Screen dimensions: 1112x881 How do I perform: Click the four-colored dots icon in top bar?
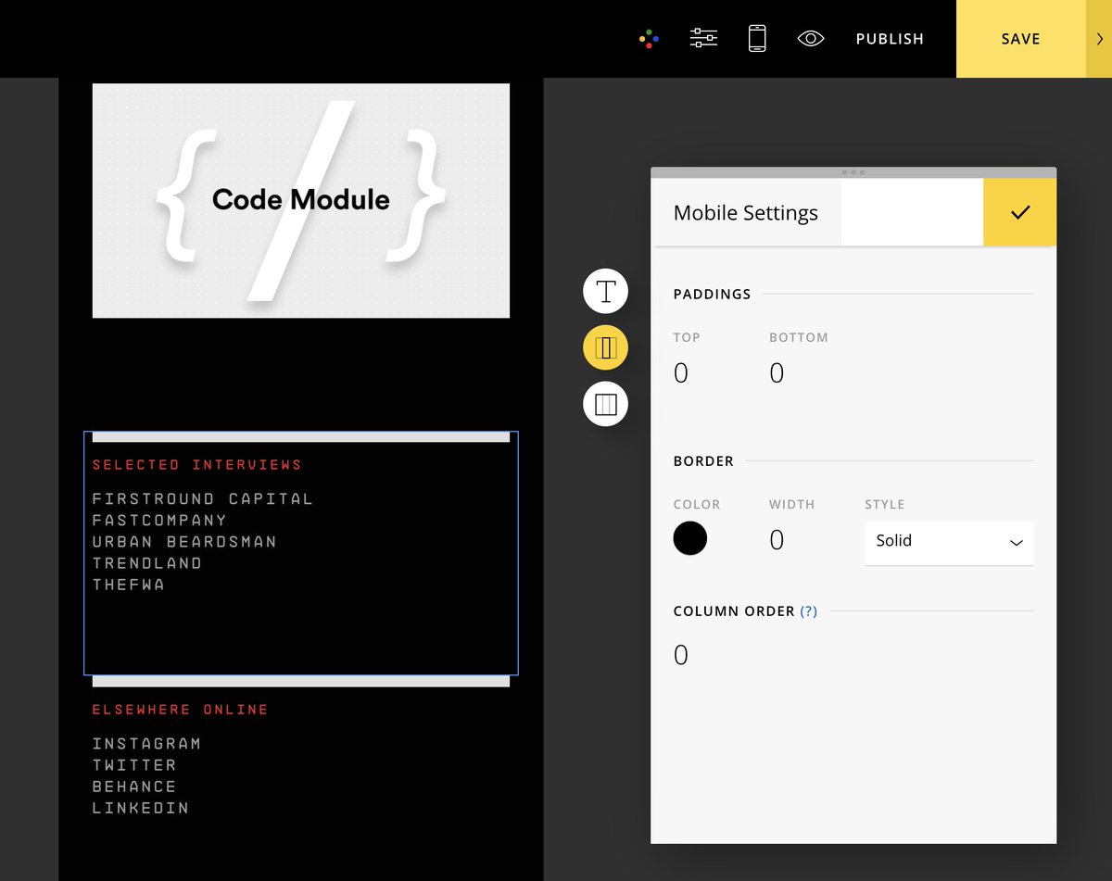[650, 39]
